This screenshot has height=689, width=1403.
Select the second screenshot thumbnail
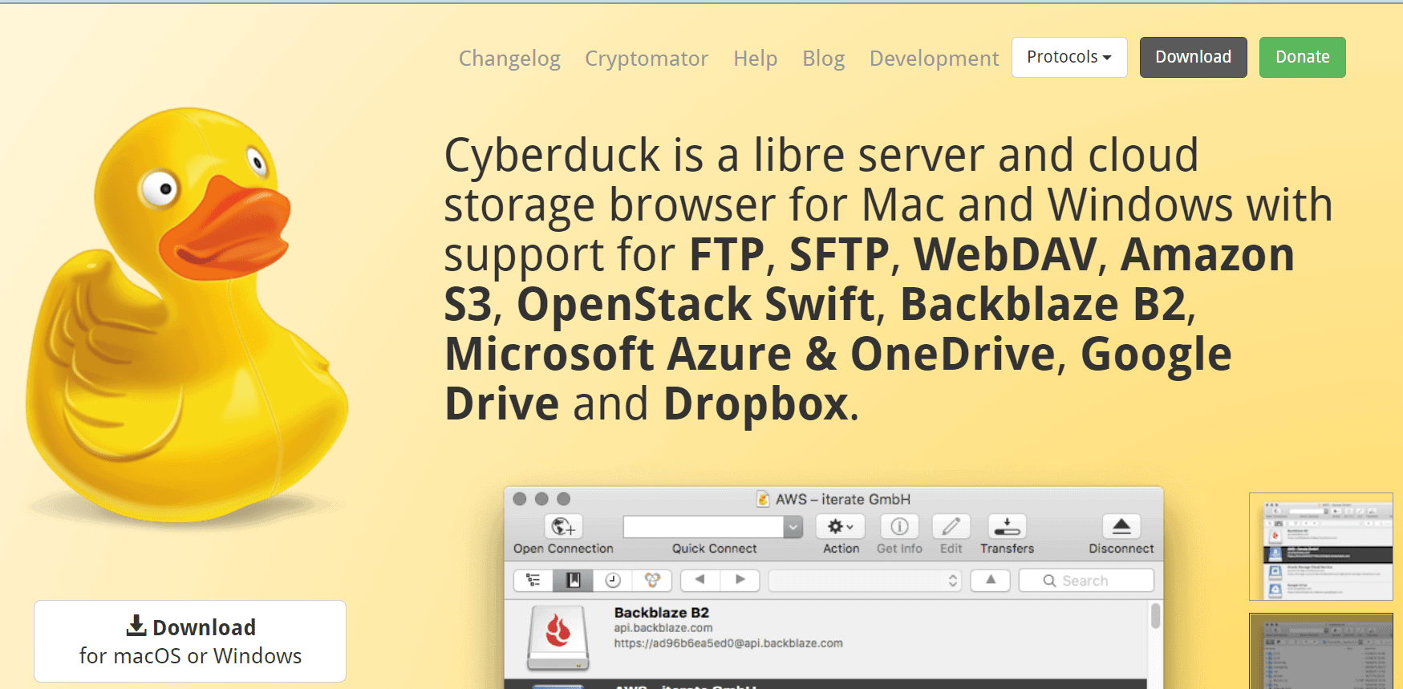pyautogui.click(x=1321, y=651)
